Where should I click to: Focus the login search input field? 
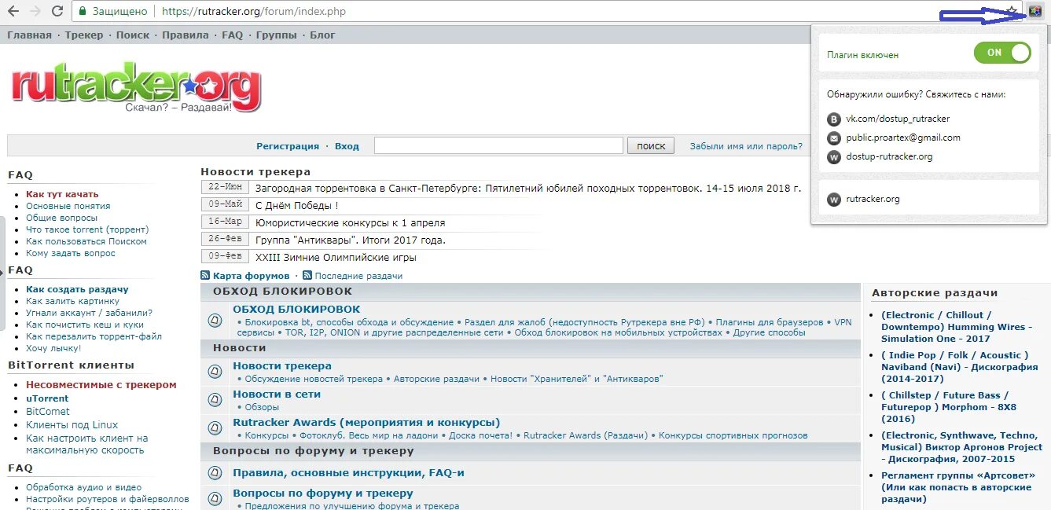tap(498, 145)
